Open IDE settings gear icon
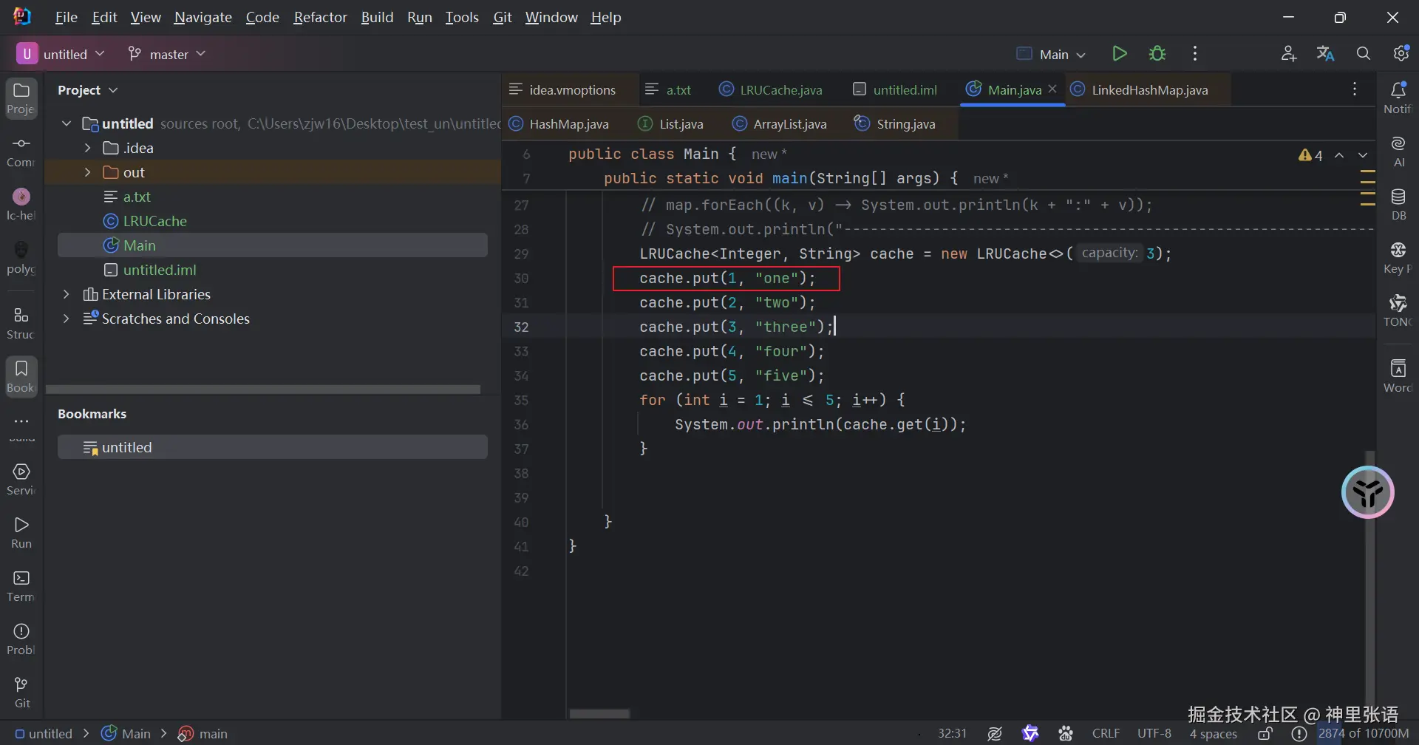This screenshot has height=745, width=1419. (1401, 54)
